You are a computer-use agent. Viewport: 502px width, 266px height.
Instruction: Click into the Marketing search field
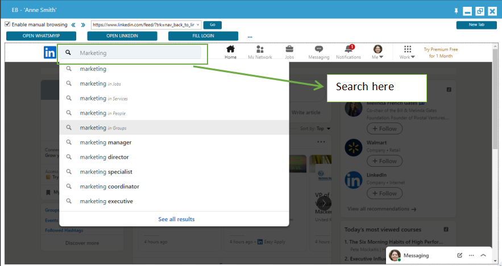coord(130,53)
